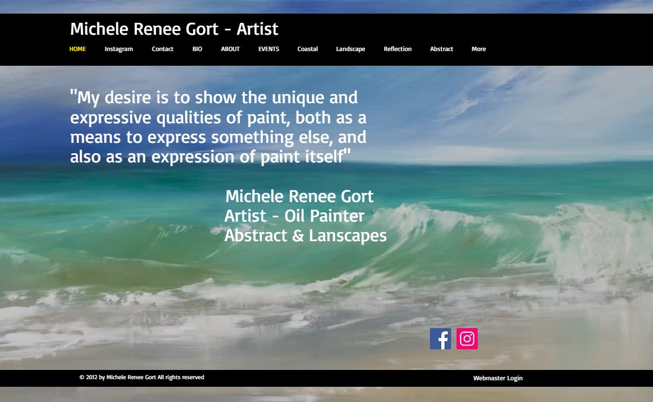The height and width of the screenshot is (402, 653).
Task: Open the EVENTS page
Action: pos(268,49)
